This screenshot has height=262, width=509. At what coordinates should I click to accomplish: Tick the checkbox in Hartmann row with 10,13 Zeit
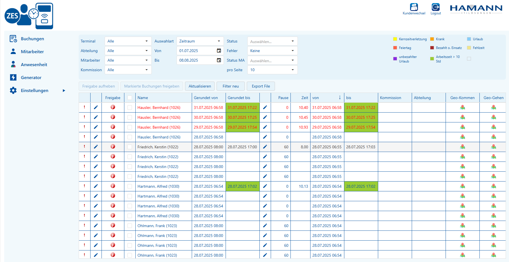click(x=130, y=186)
